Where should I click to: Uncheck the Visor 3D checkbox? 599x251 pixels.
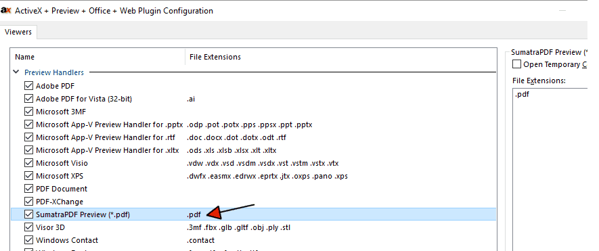tap(28, 227)
